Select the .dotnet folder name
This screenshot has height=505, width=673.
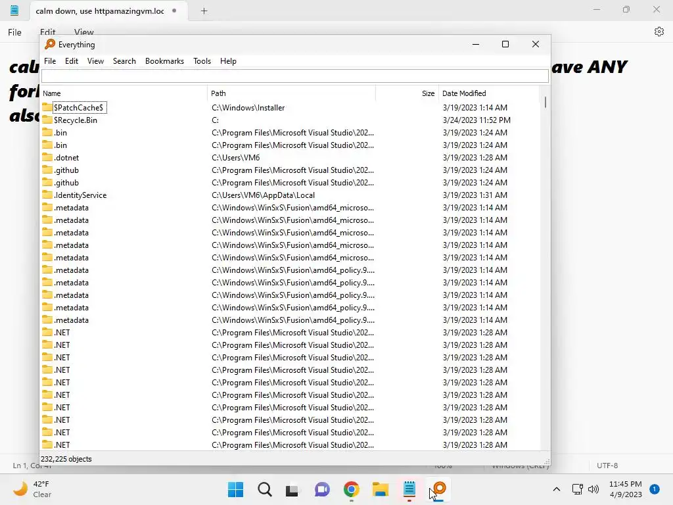[66, 158]
